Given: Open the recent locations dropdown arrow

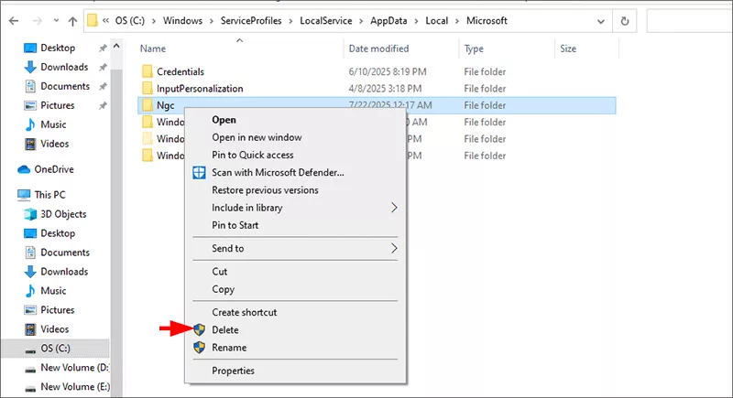Looking at the screenshot, I should [56, 21].
